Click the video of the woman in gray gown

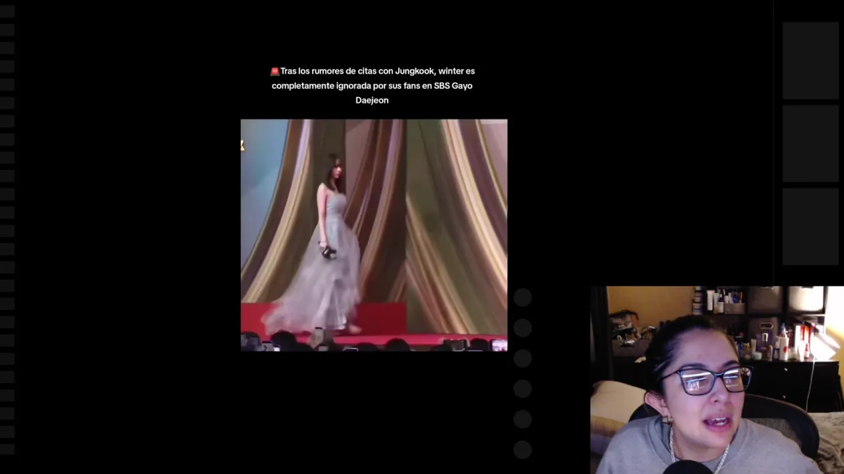pos(374,235)
